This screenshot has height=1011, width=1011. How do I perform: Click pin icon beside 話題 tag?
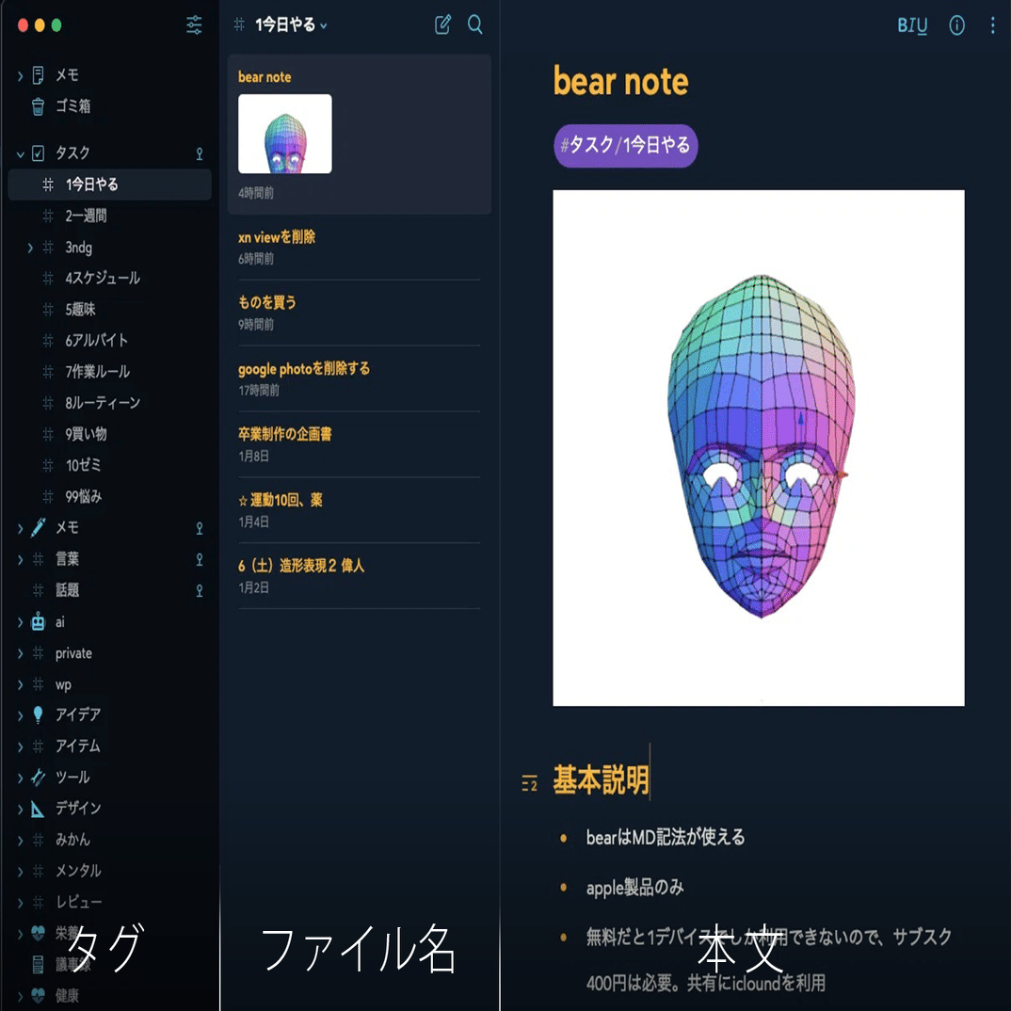[200, 590]
